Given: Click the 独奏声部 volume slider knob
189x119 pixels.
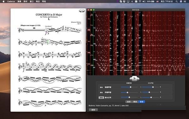Looking at the screenshot, I should pos(130,87).
